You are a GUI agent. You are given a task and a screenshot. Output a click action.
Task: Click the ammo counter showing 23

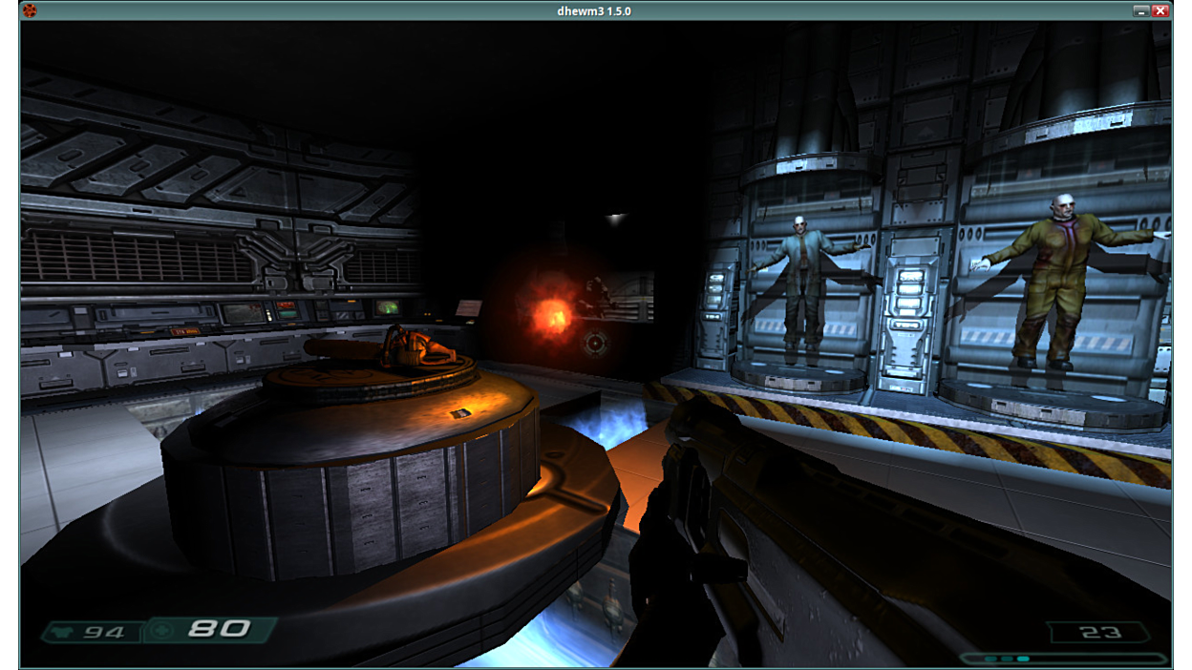1098,632
